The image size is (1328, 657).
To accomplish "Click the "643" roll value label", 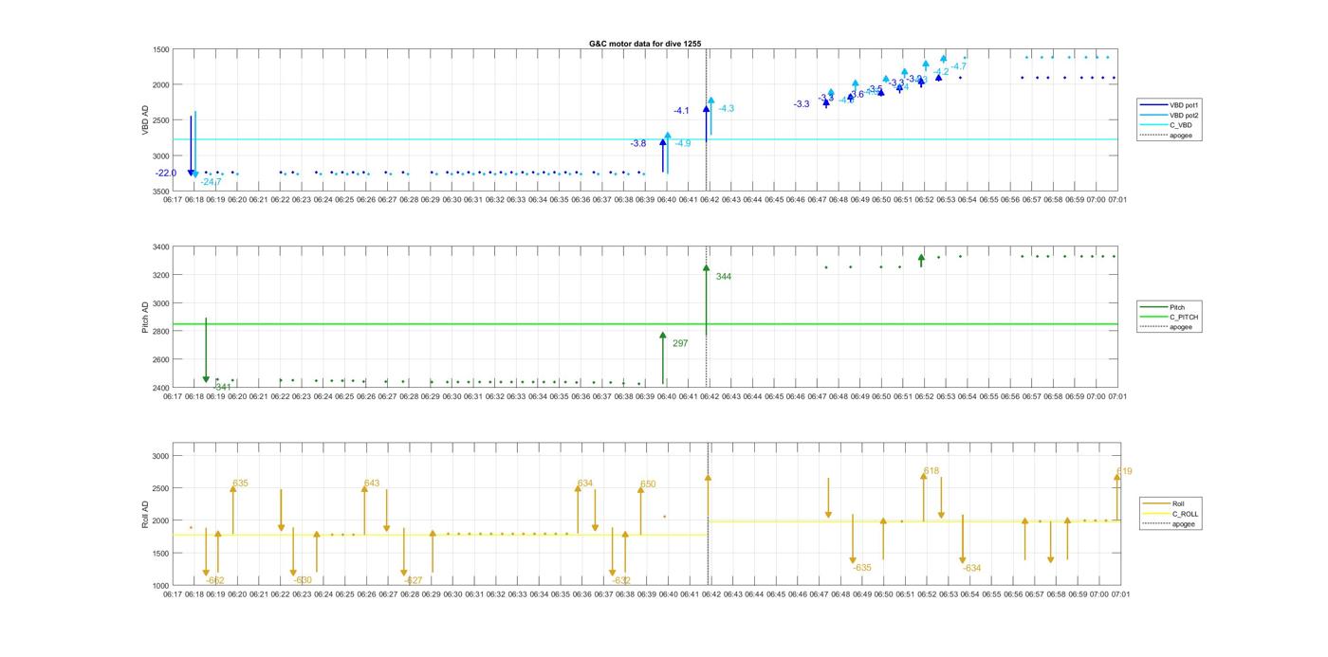I will [x=372, y=484].
